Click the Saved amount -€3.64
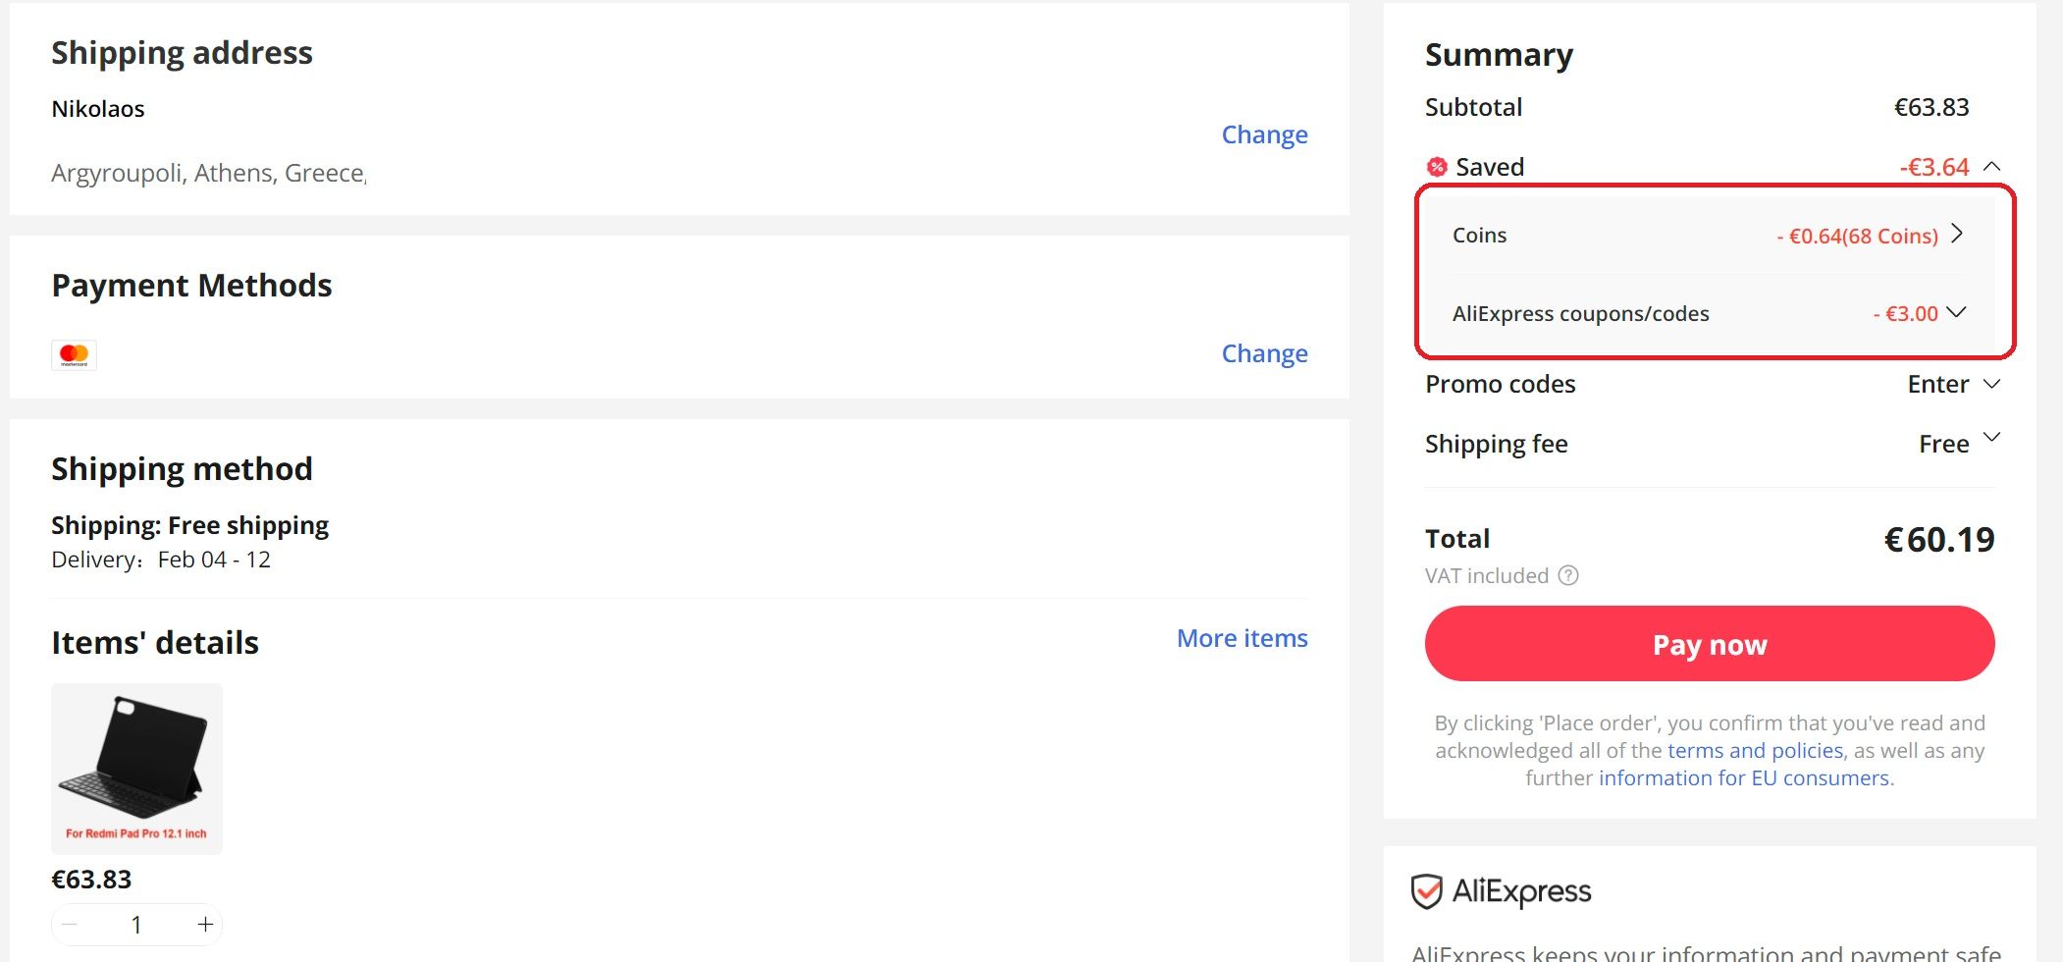The image size is (2063, 962). click(1934, 167)
